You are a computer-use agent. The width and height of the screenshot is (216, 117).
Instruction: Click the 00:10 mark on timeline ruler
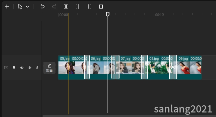pyautogui.click(x=159, y=15)
